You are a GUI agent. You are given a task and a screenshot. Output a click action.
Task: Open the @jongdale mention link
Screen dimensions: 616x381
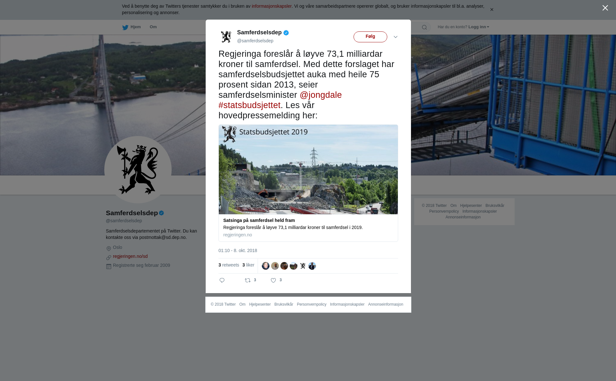tap(321, 95)
